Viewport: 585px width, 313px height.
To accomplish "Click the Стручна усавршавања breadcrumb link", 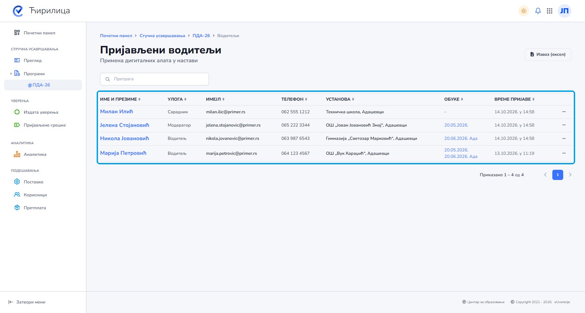I will click(x=162, y=36).
